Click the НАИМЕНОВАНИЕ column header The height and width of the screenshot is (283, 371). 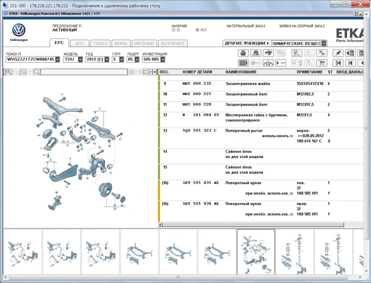coord(241,72)
